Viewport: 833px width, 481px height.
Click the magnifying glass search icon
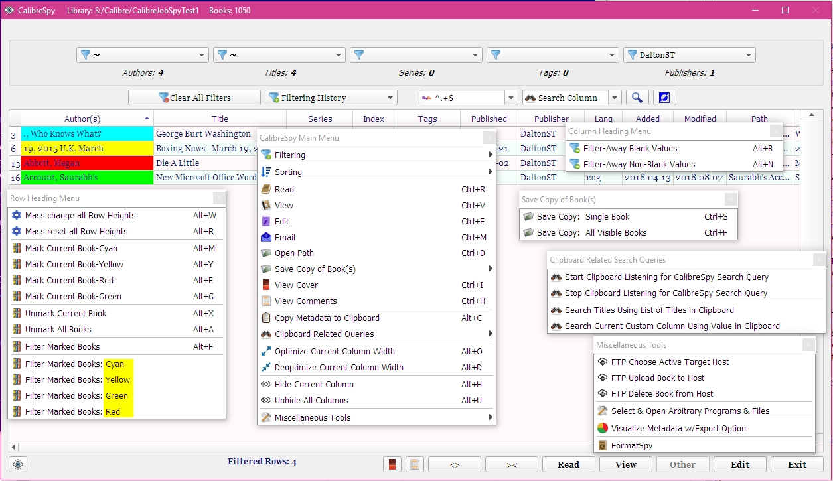pos(637,98)
